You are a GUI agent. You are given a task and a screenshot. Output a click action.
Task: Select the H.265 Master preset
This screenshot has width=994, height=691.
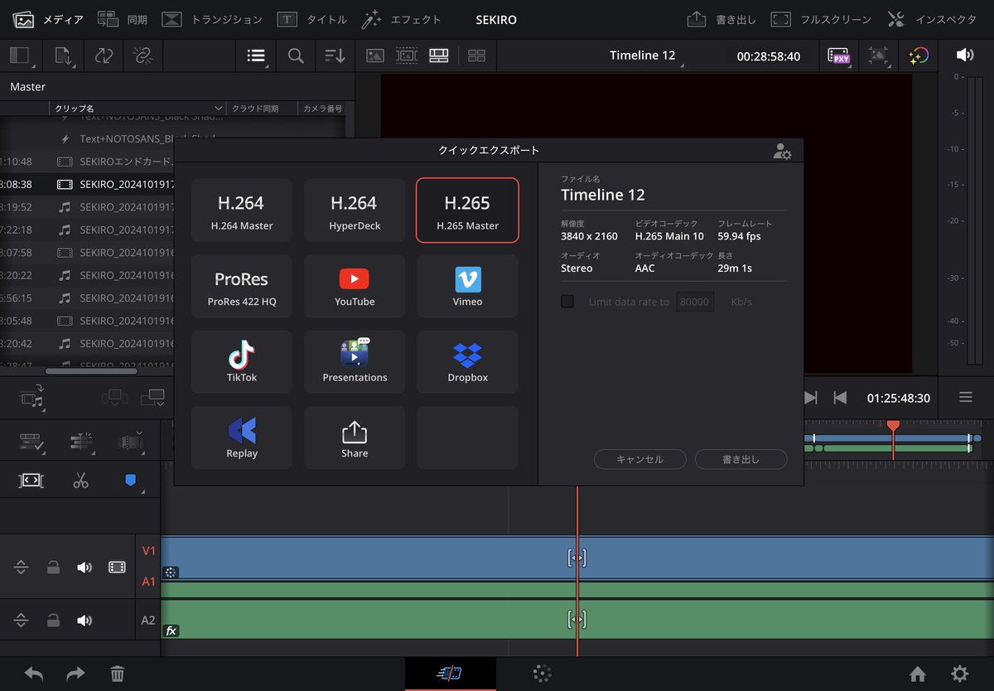pyautogui.click(x=467, y=210)
